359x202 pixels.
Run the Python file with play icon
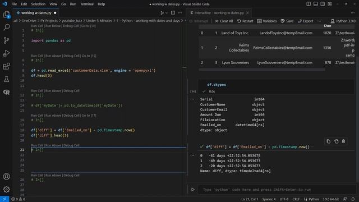pos(162,13)
